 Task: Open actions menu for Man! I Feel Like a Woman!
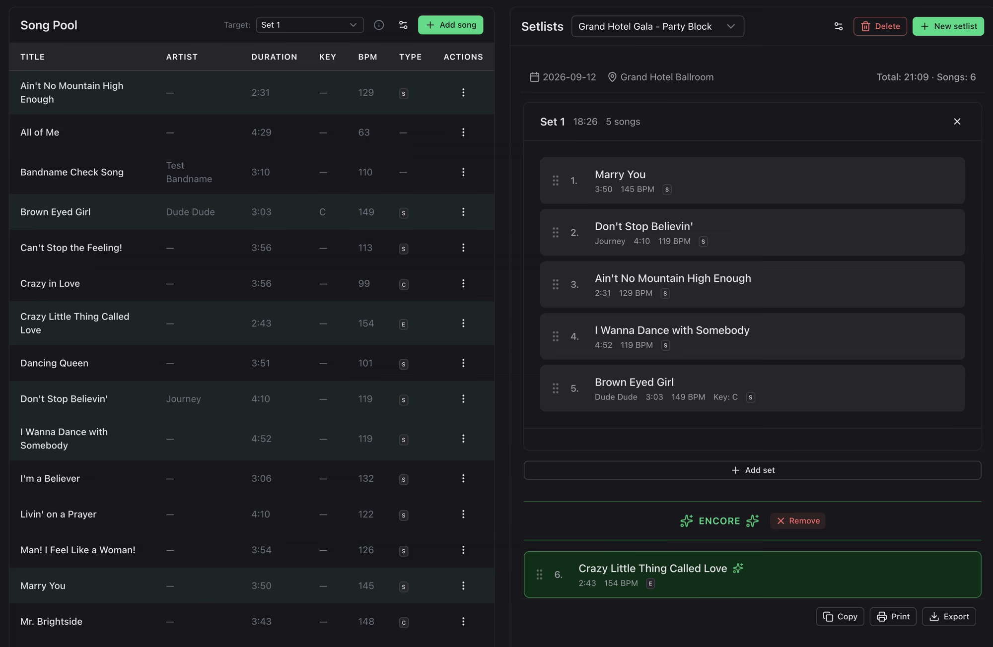463,550
